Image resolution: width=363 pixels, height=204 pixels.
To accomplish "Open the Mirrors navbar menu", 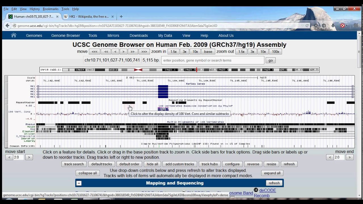I will pyautogui.click(x=113, y=35).
